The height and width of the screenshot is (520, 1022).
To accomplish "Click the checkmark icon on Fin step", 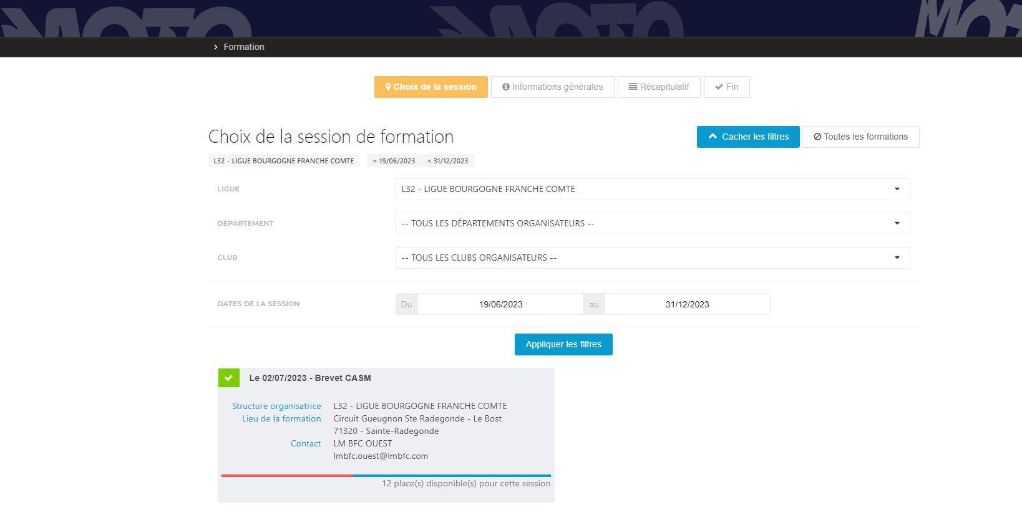I will point(719,87).
